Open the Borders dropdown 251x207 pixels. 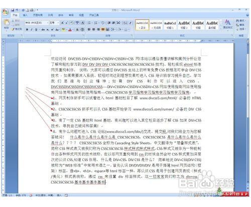pos(127,29)
